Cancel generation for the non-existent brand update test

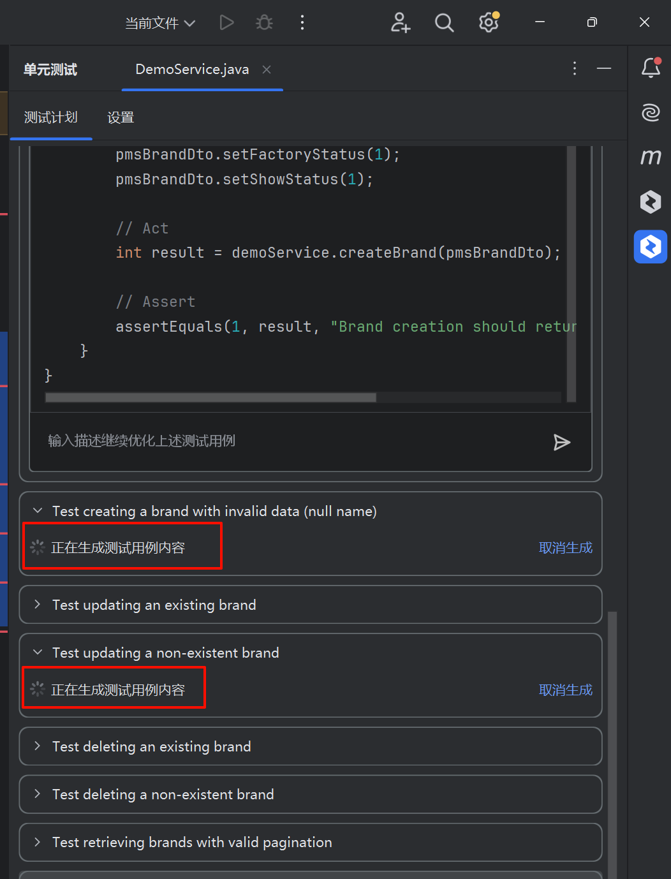(x=566, y=690)
